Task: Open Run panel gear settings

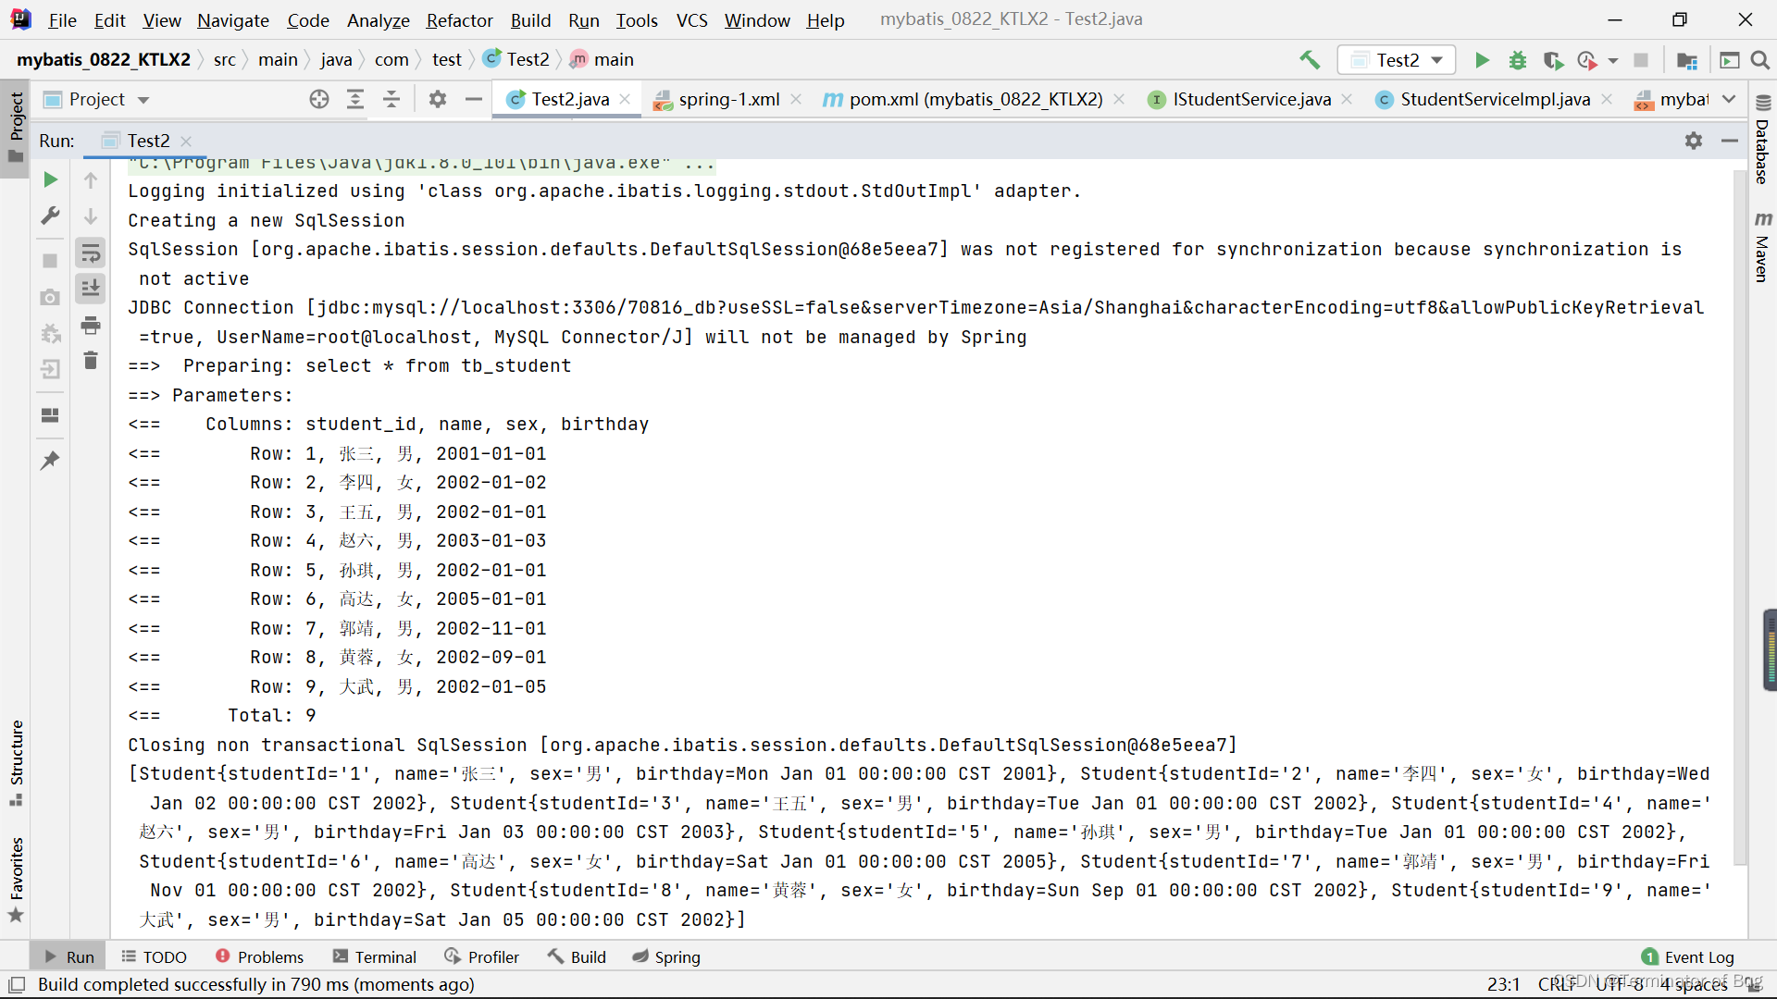Action: click(1694, 141)
